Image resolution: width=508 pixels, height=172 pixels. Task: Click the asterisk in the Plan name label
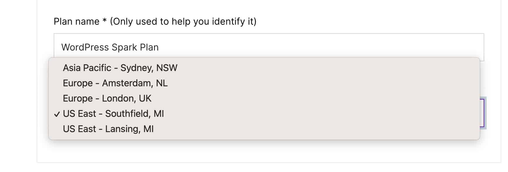(104, 21)
